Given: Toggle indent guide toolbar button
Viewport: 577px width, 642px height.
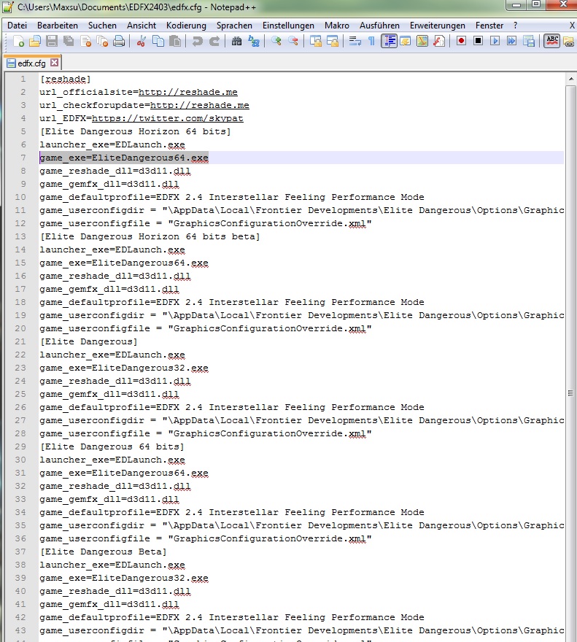Looking at the screenshot, I should [x=389, y=41].
